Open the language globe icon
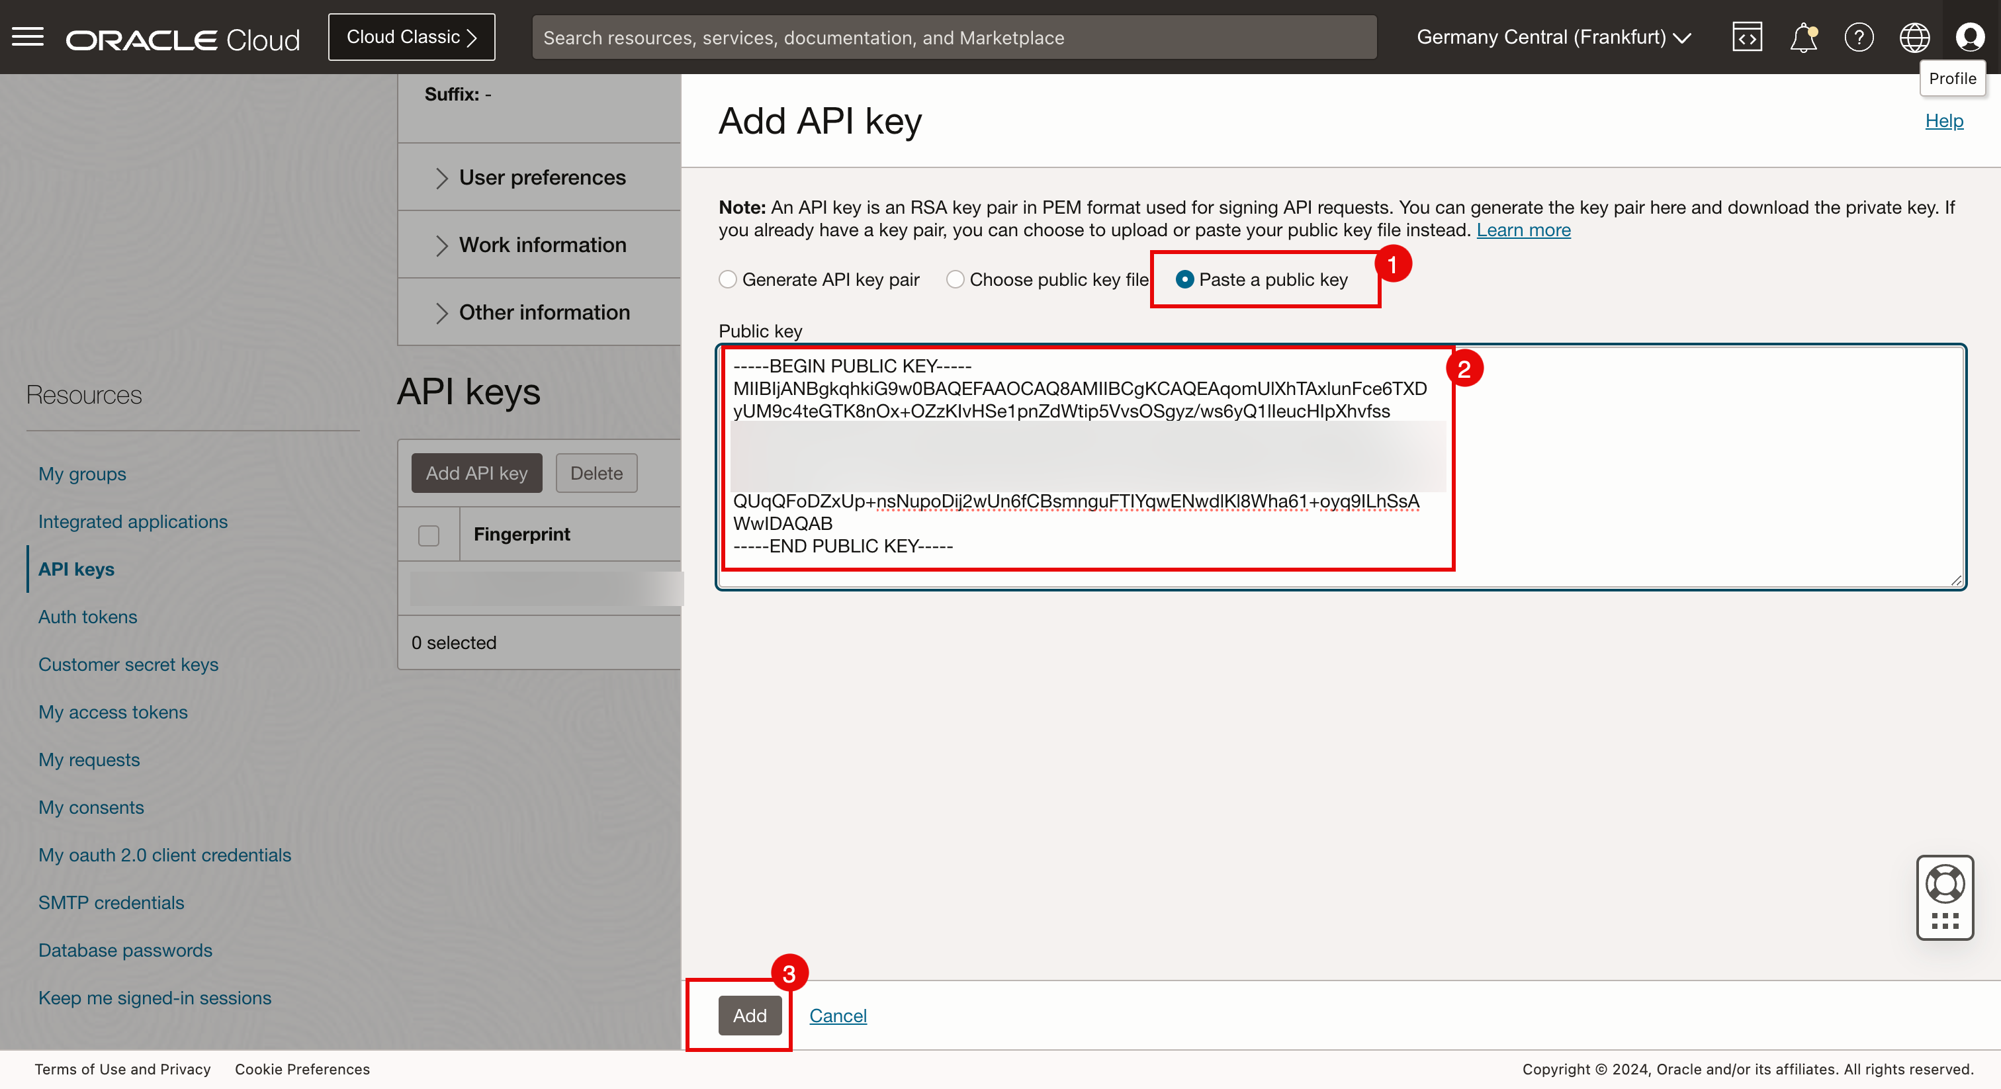The width and height of the screenshot is (2001, 1089). click(1914, 37)
